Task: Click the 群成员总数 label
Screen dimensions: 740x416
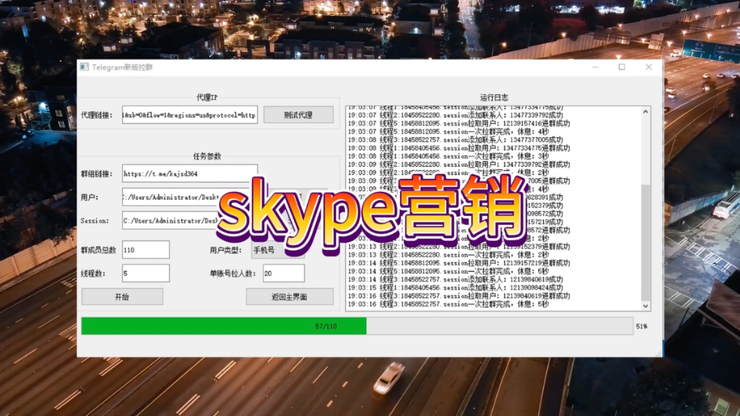Action: pos(98,250)
